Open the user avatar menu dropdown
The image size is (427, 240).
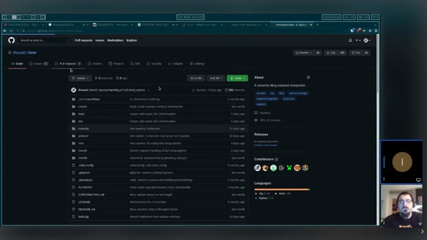pos(367,40)
